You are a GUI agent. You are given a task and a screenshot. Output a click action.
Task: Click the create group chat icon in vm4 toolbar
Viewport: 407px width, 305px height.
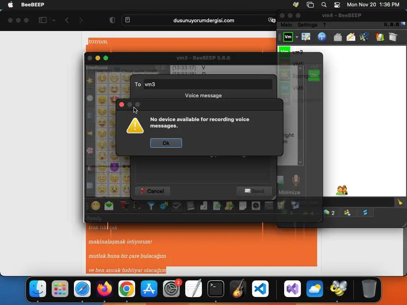(364, 37)
